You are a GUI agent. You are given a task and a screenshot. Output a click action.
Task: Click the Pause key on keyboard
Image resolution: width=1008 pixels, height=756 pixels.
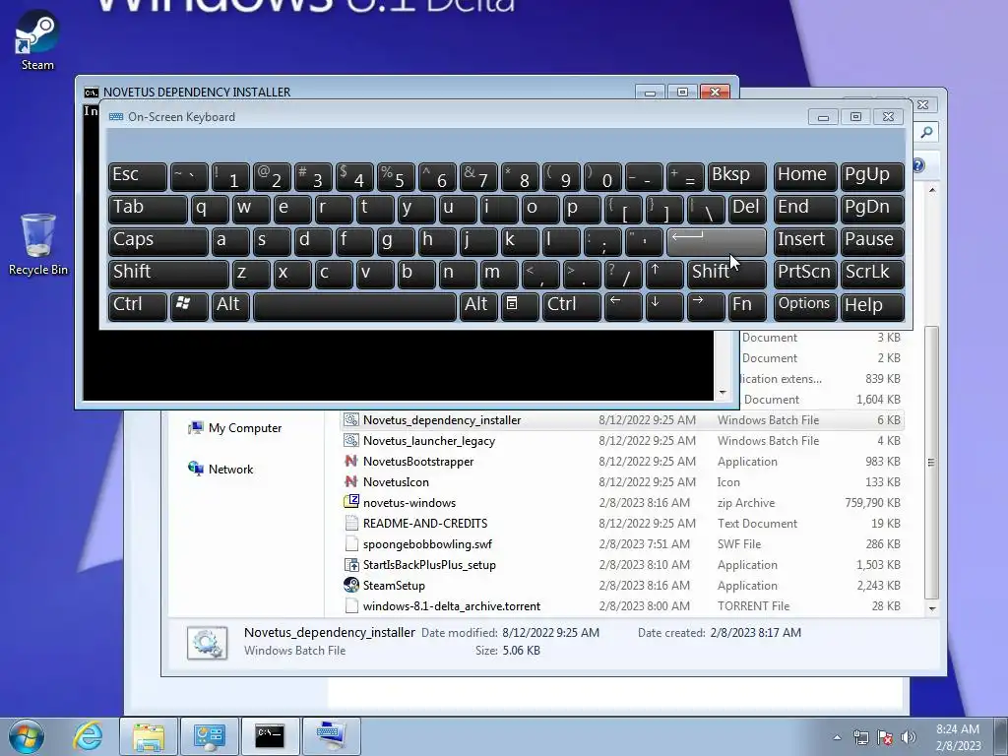872,242
